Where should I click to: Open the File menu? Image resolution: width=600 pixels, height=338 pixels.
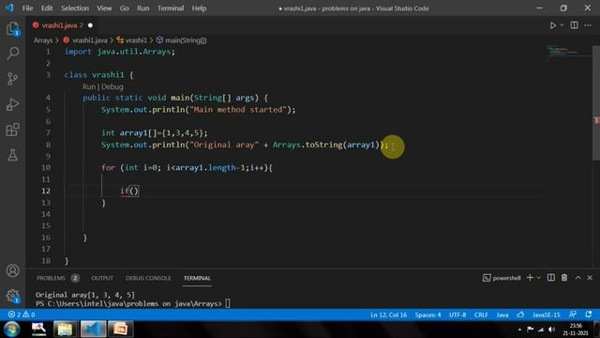27,8
